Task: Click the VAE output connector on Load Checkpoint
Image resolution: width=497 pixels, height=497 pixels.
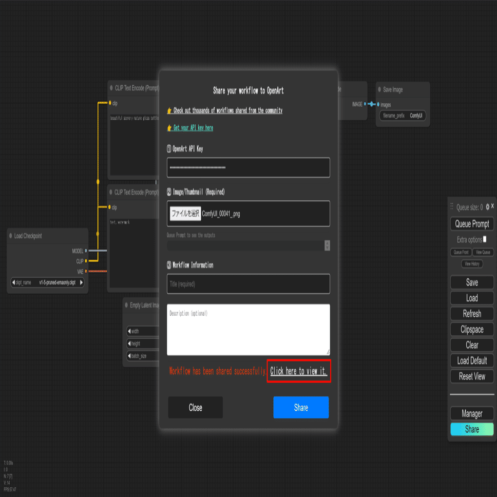Action: (86, 271)
